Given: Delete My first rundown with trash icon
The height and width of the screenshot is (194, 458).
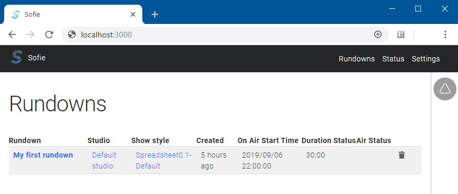Looking at the screenshot, I should tap(402, 155).
